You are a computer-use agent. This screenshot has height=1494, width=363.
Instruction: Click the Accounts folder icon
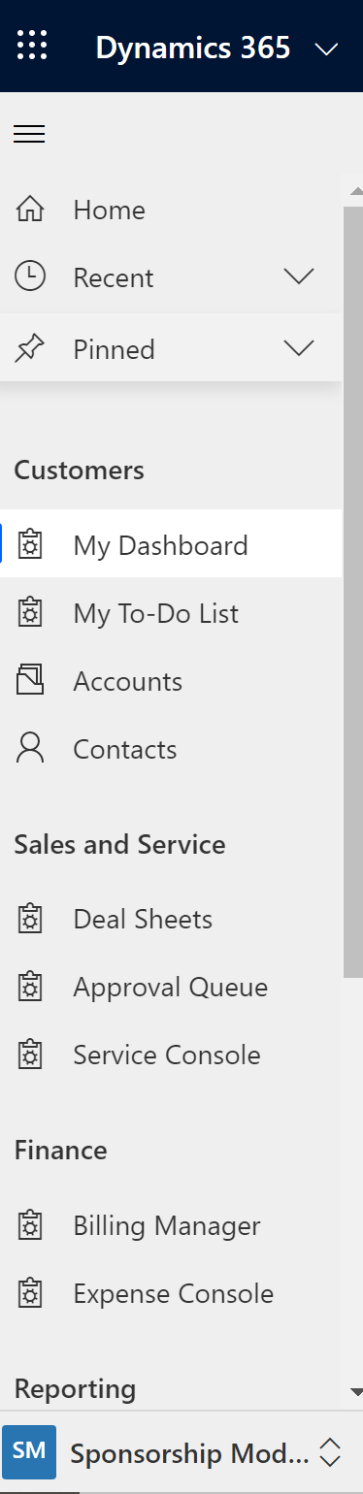30,681
